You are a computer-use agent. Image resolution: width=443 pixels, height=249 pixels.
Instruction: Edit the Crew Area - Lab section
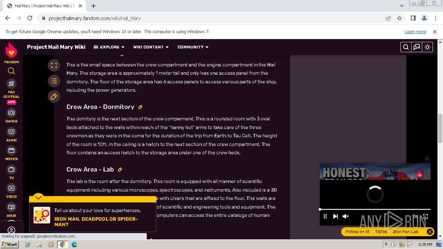click(120, 170)
